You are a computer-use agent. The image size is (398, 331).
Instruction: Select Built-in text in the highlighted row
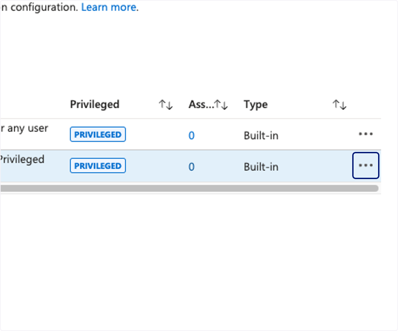click(261, 167)
